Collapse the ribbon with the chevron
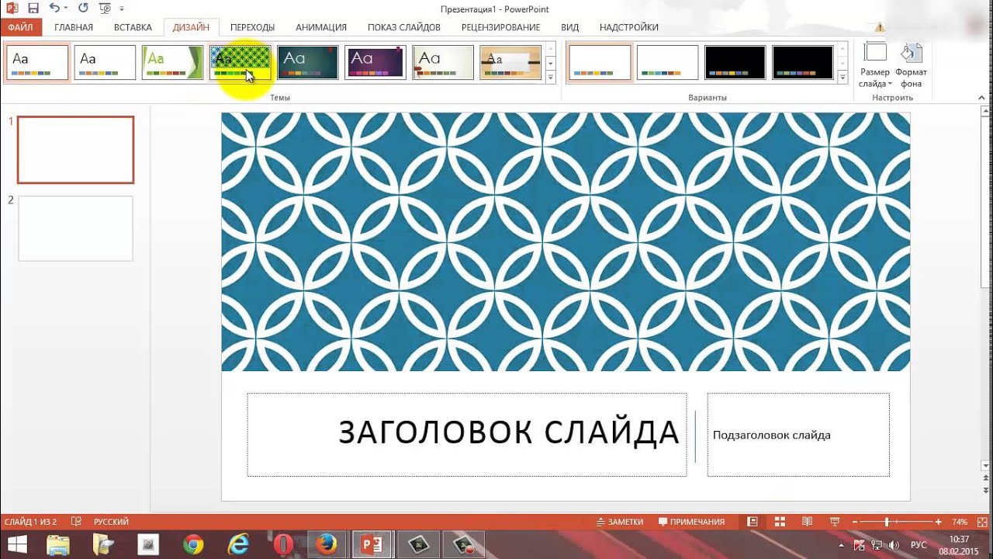993x559 pixels. coord(982,98)
